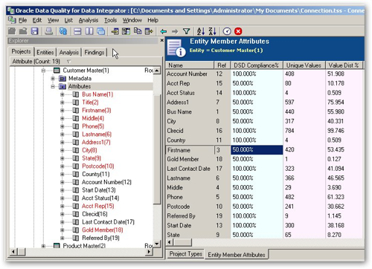Sort by Unique Values column header
This screenshot has height=269, width=372.
click(304, 65)
